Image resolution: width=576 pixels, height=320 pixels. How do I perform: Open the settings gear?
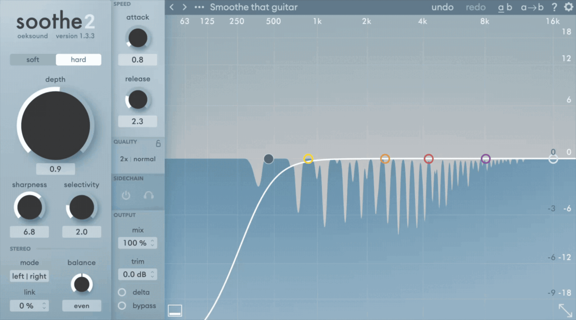pyautogui.click(x=568, y=7)
